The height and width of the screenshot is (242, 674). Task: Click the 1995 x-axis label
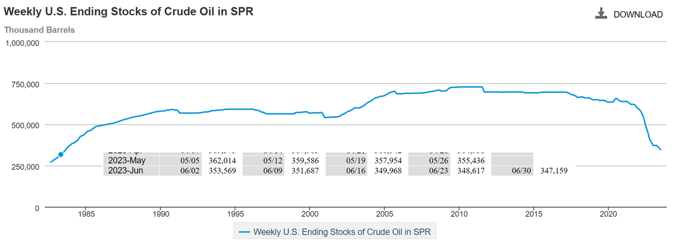pos(235,214)
